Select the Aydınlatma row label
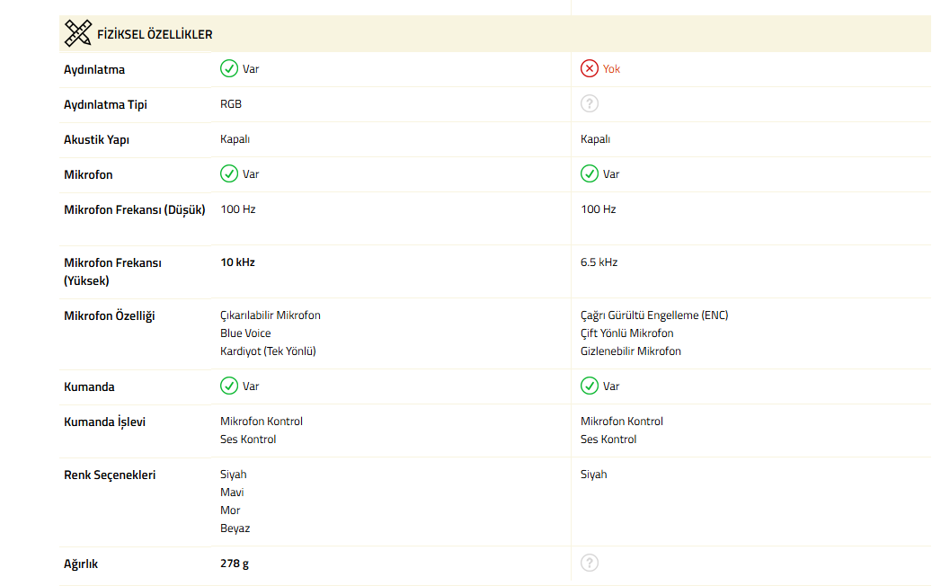Image resolution: width=932 pixels, height=586 pixels. 94,69
